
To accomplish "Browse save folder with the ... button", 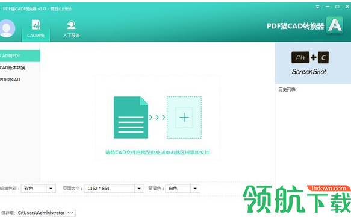I will [x=70, y=213].
